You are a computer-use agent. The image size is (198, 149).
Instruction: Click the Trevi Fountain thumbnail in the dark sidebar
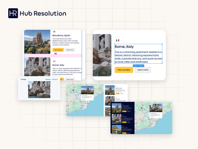point(117,119)
